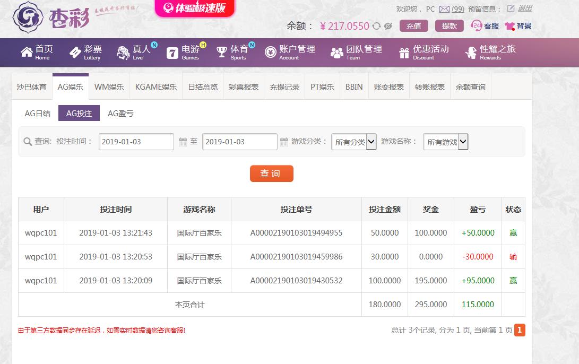The image size is (579, 364).
Task: Click the 投注单号 column header
Action: tap(296, 209)
